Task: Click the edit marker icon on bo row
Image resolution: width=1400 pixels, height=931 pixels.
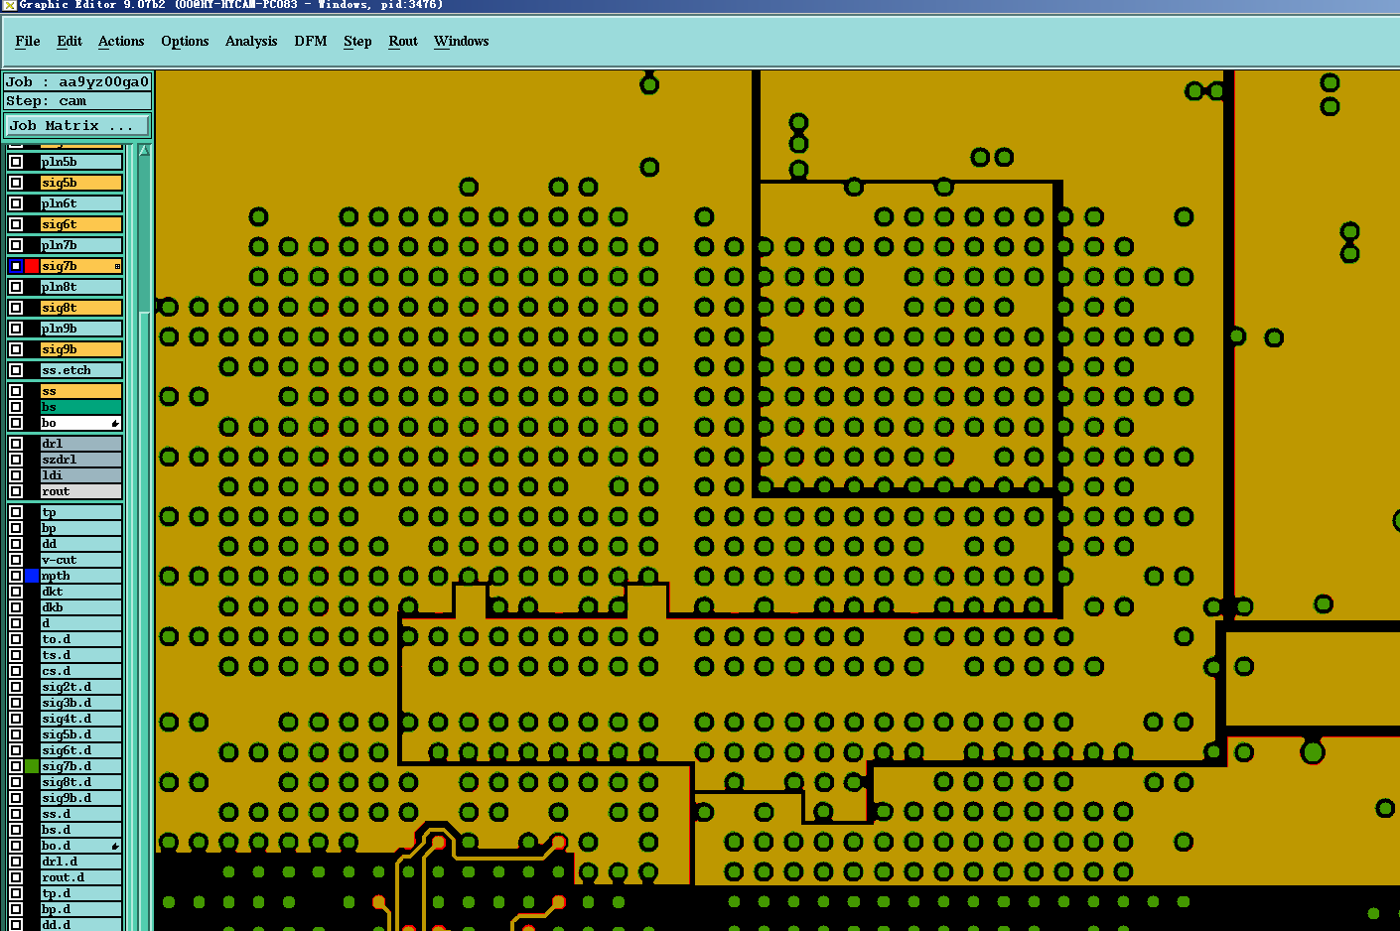Action: [115, 424]
